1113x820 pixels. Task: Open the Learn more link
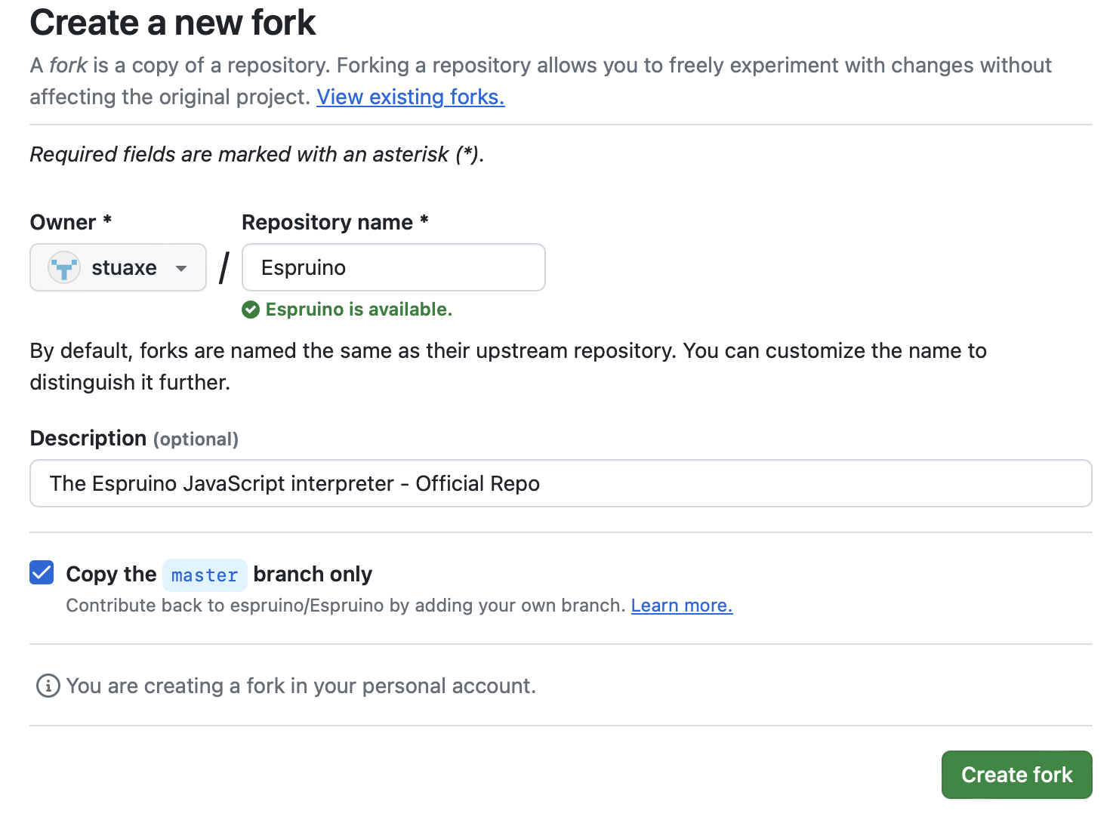point(682,606)
